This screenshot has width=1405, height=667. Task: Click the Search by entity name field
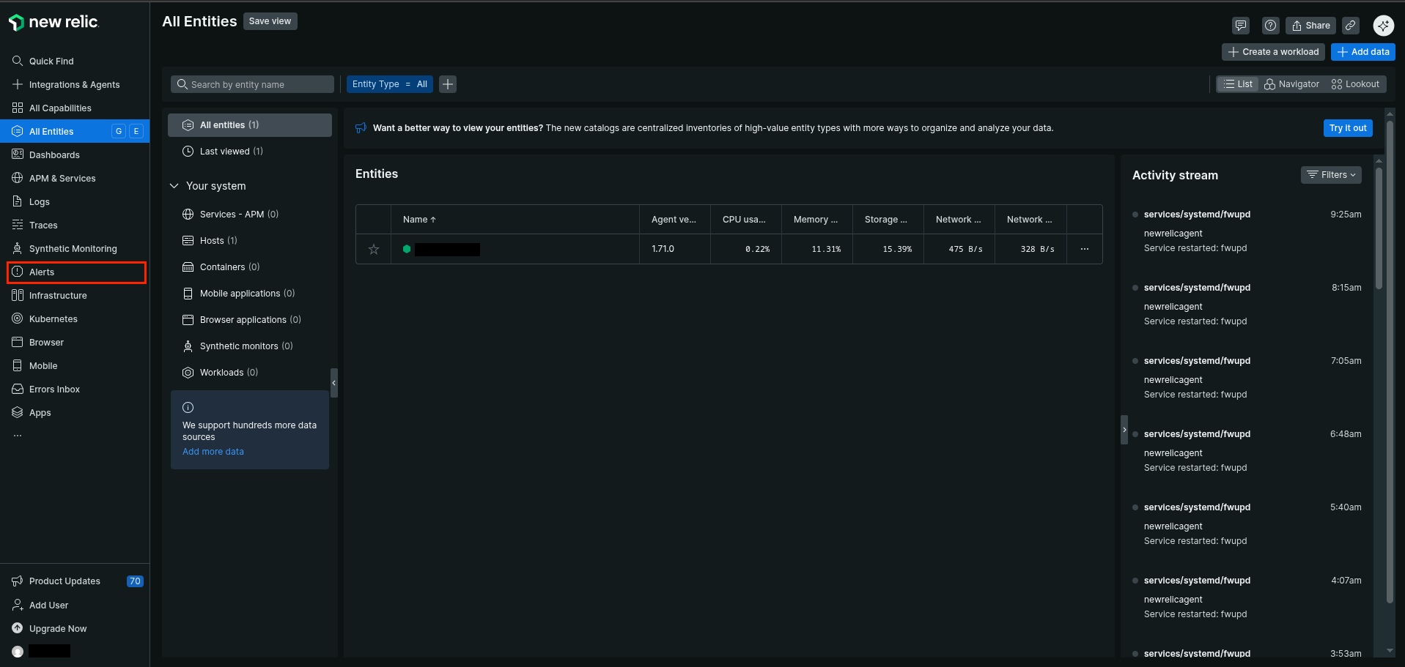pos(253,85)
